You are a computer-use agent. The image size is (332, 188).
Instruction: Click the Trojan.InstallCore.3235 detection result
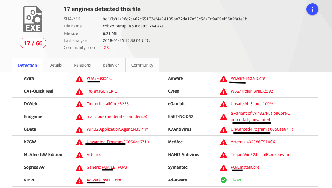click(x=107, y=104)
